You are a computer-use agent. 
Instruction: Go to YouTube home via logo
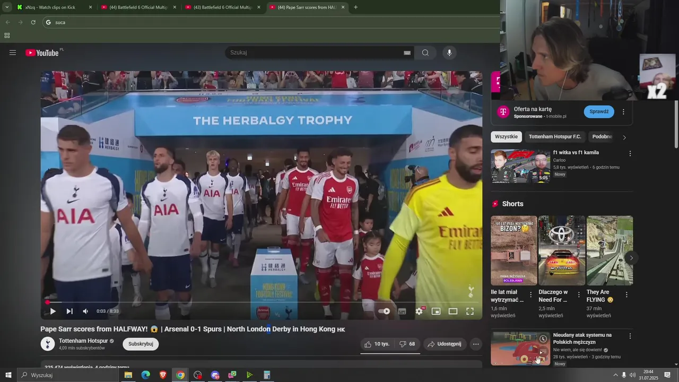(x=42, y=53)
